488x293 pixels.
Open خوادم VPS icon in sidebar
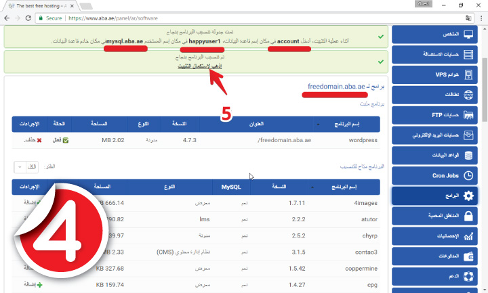468,74
